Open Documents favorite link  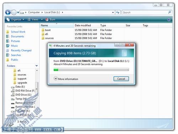17,36
